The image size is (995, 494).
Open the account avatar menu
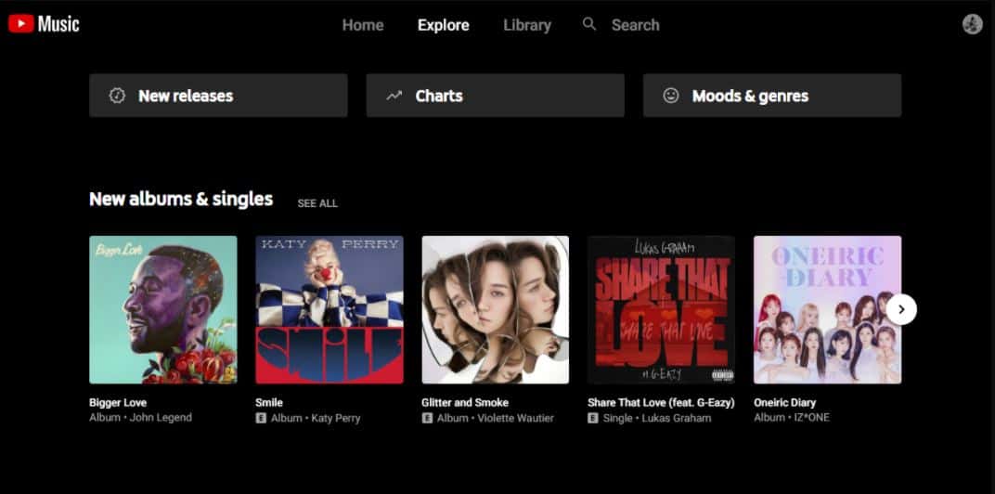[x=972, y=24]
